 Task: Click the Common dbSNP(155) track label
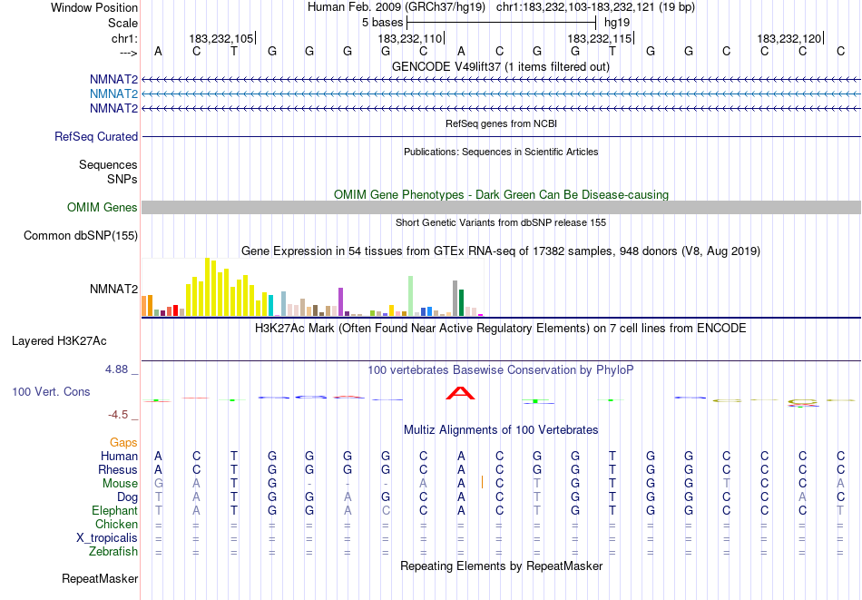pyautogui.click(x=81, y=235)
